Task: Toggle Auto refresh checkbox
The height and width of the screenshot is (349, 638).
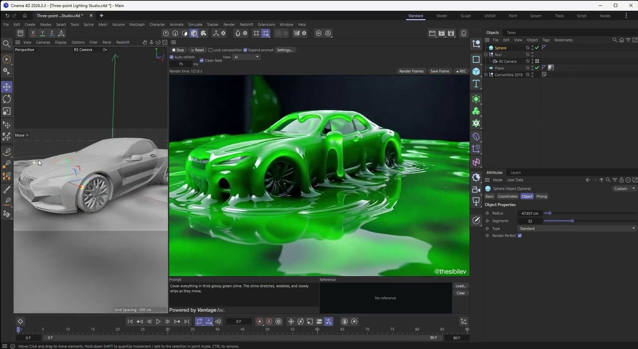Action: (x=171, y=57)
